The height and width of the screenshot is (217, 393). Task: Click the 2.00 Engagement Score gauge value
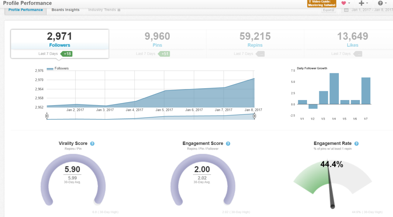point(202,169)
